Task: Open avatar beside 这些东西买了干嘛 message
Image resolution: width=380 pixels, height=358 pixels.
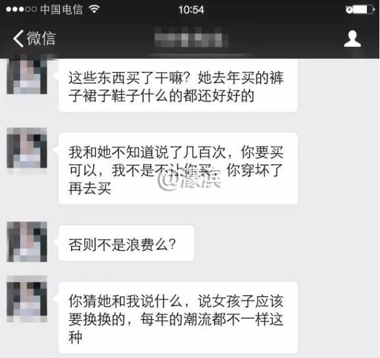Action: [x=27, y=75]
